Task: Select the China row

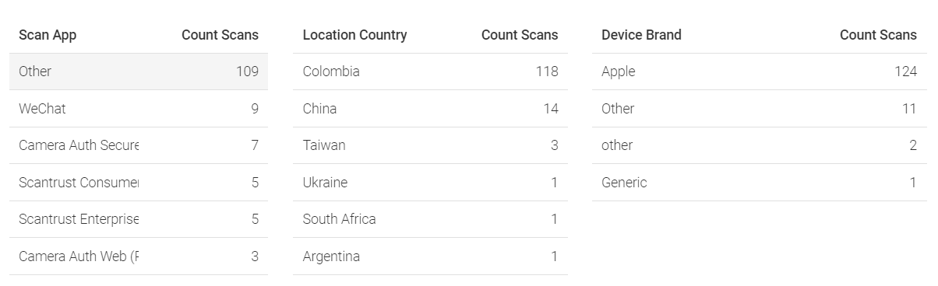Action: click(x=430, y=109)
